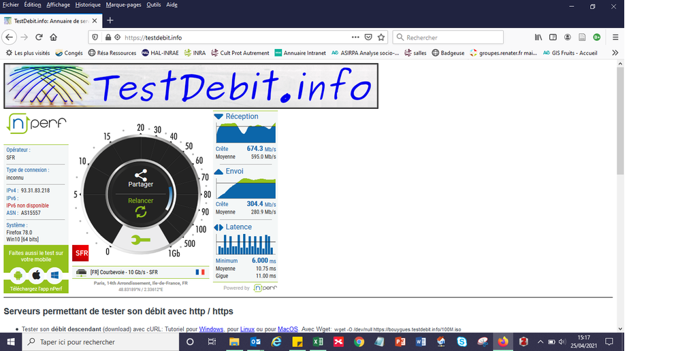Expand hidden system tray icons
The width and height of the screenshot is (680, 351).
540,342
